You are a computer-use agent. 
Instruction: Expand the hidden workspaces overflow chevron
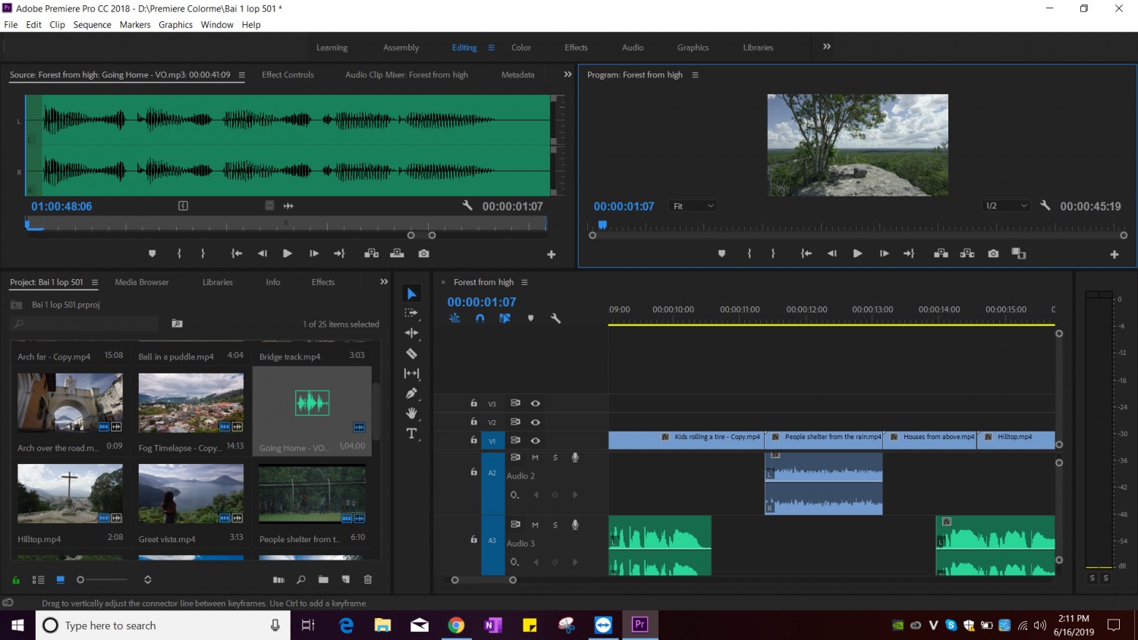(827, 46)
